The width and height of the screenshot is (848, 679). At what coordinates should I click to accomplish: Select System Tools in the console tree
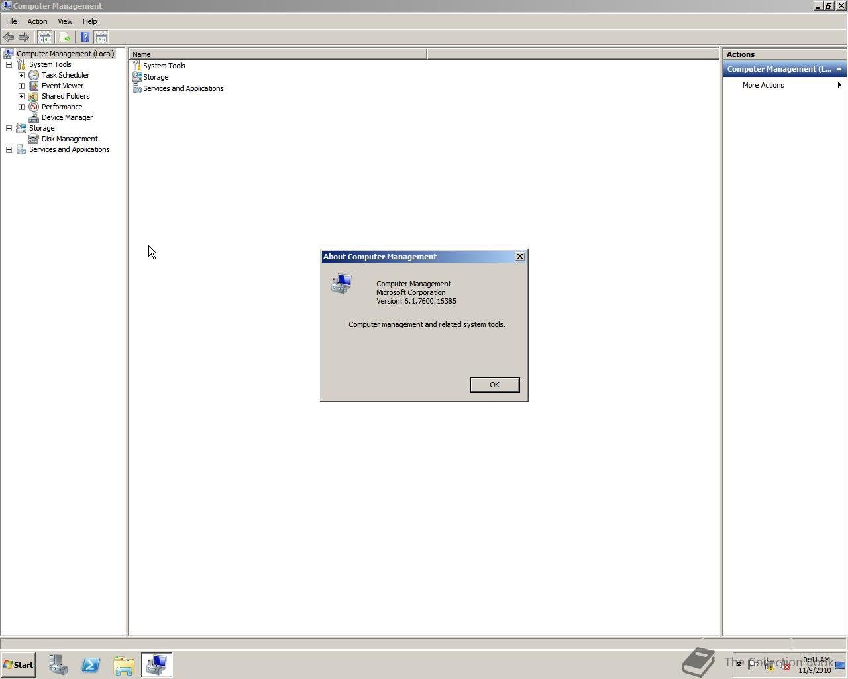(x=50, y=64)
